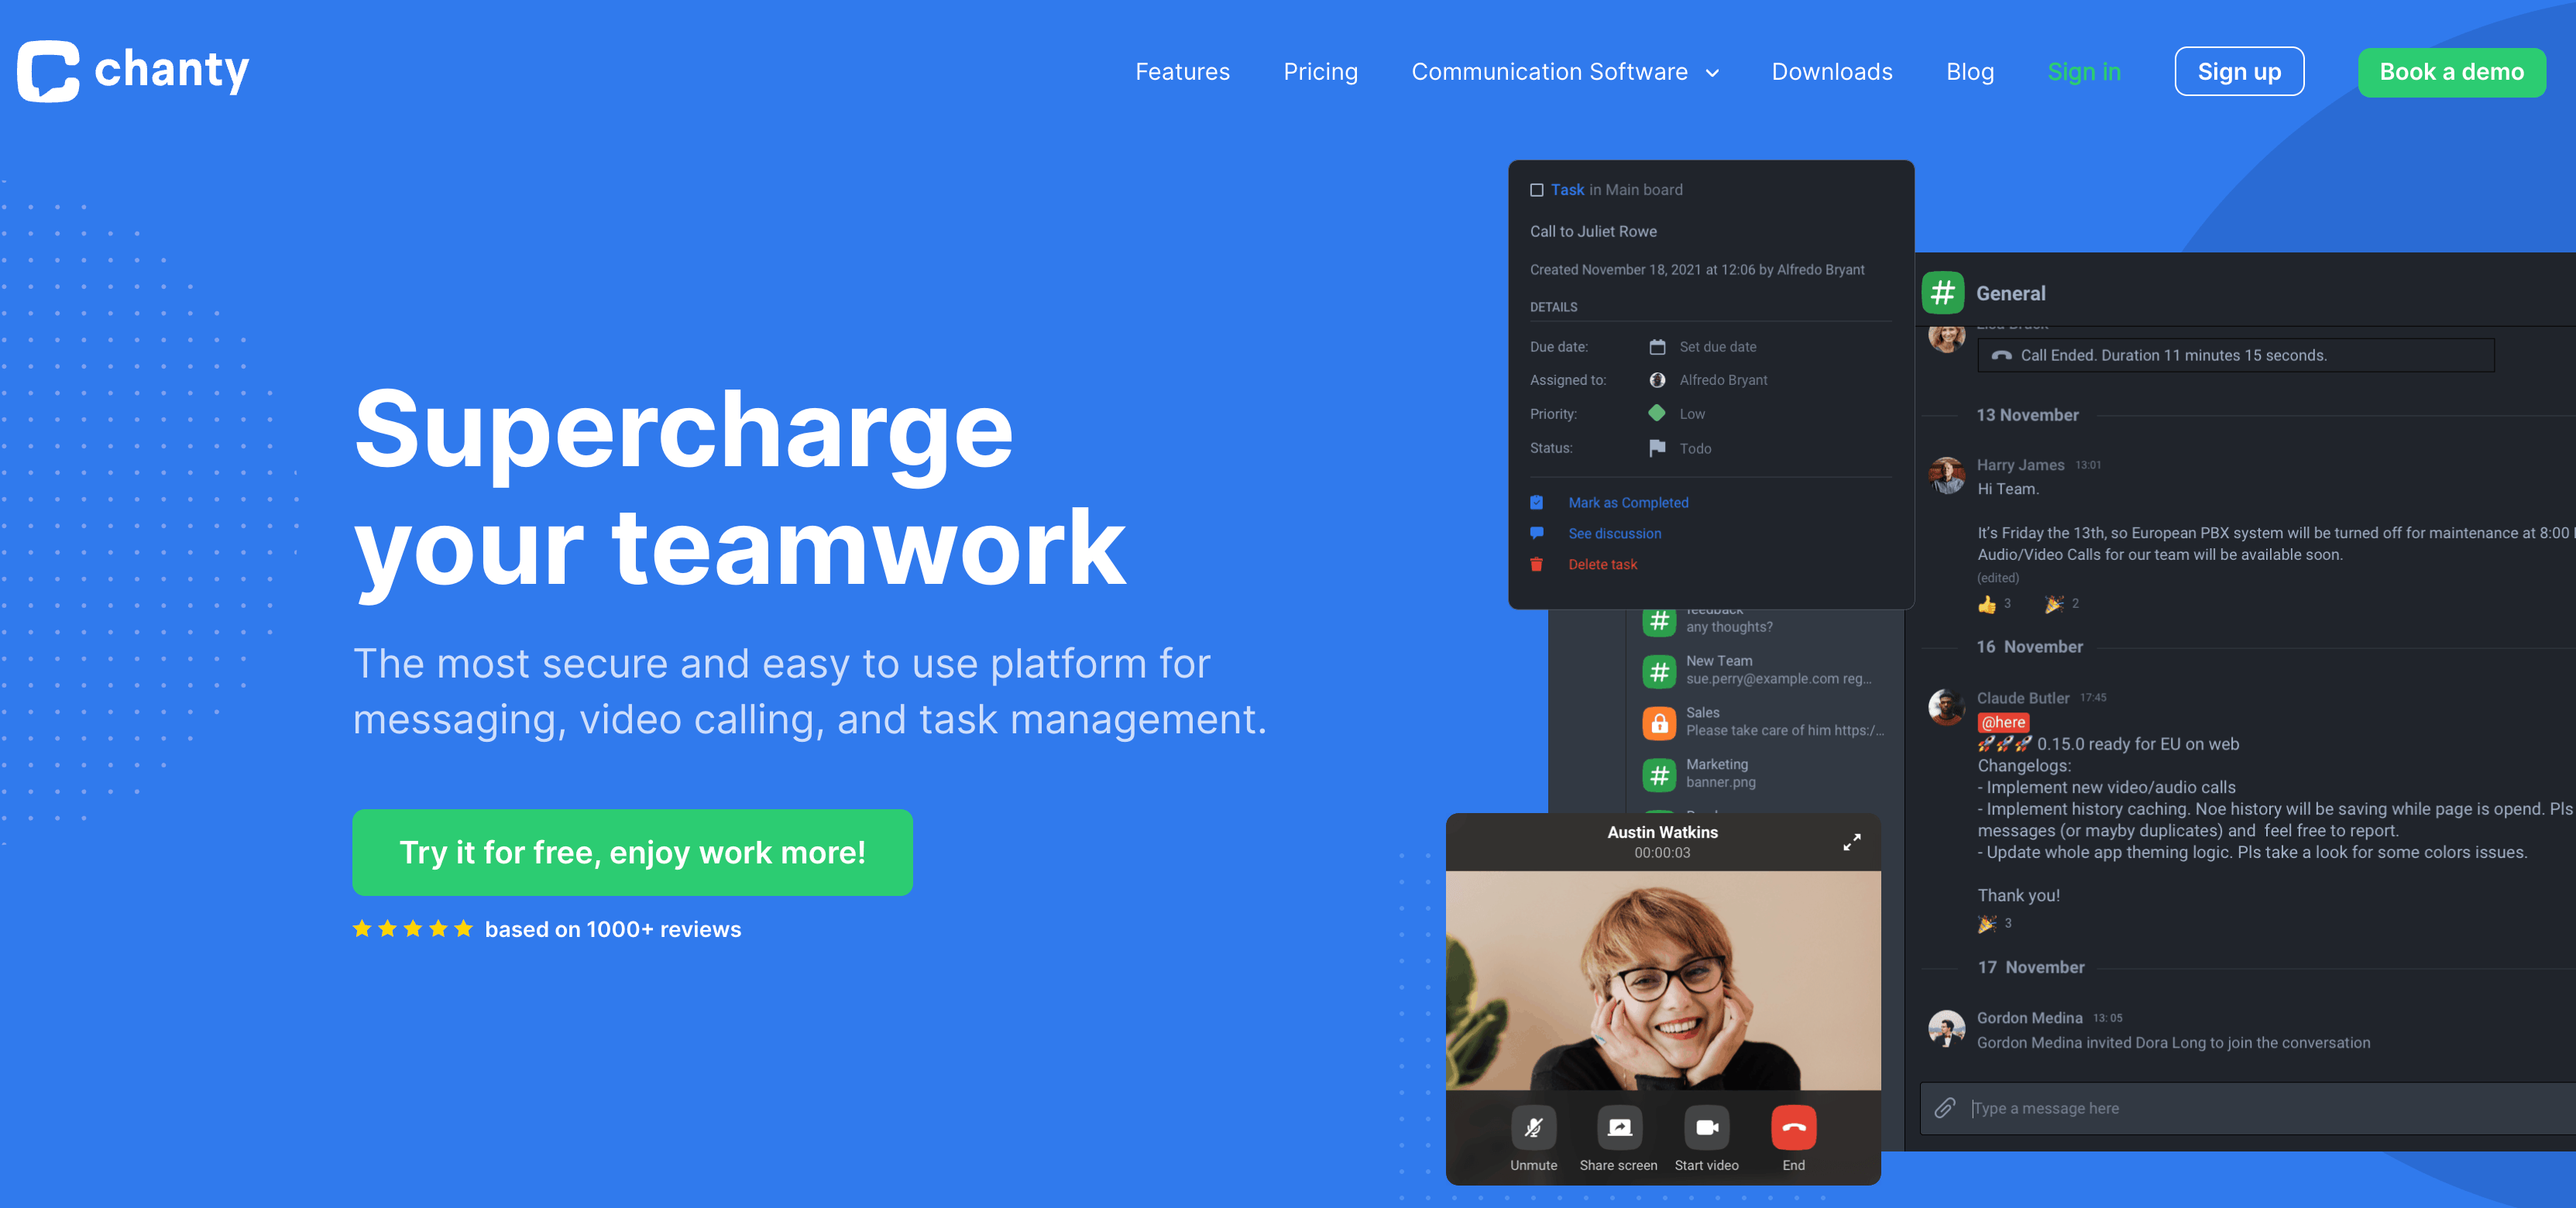Click the Call Ended duration message
Viewport: 2576px width, 1208px height.
(2235, 355)
